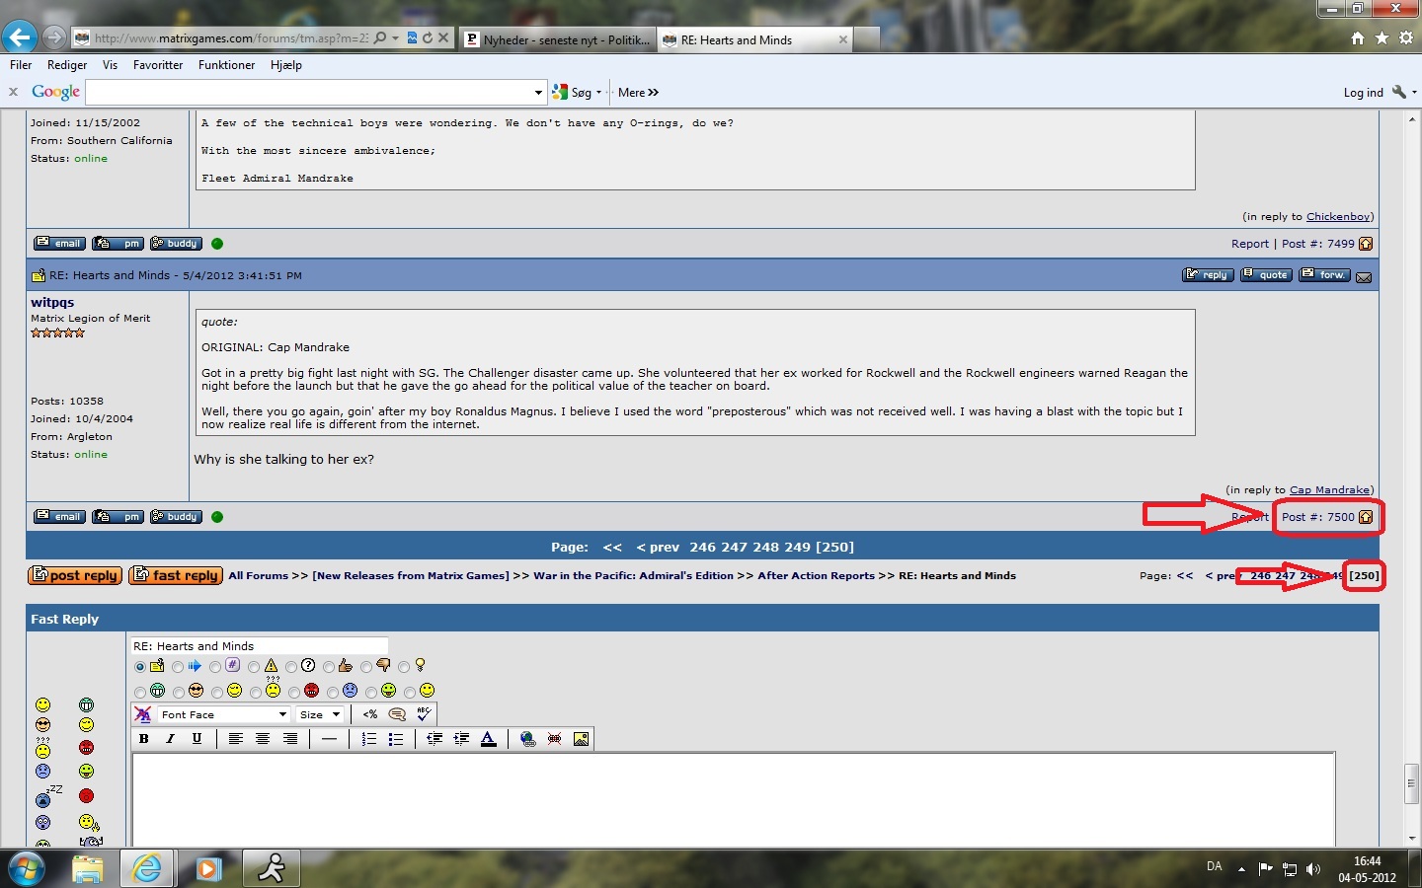Go to page 246 in blue pager
The height and width of the screenshot is (888, 1422).
tap(703, 547)
